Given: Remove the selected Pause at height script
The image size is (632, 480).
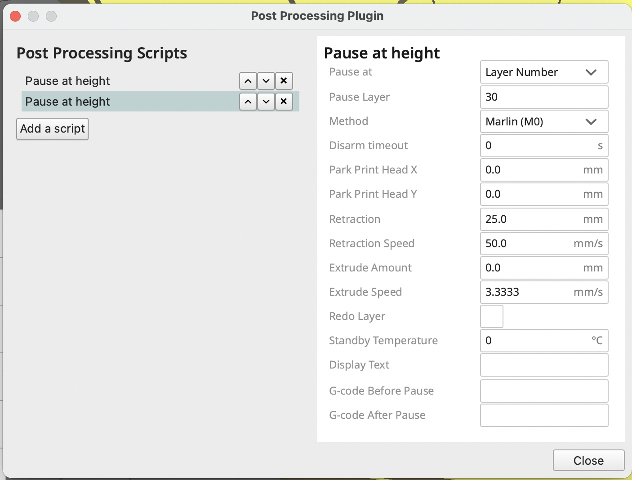Looking at the screenshot, I should point(284,102).
